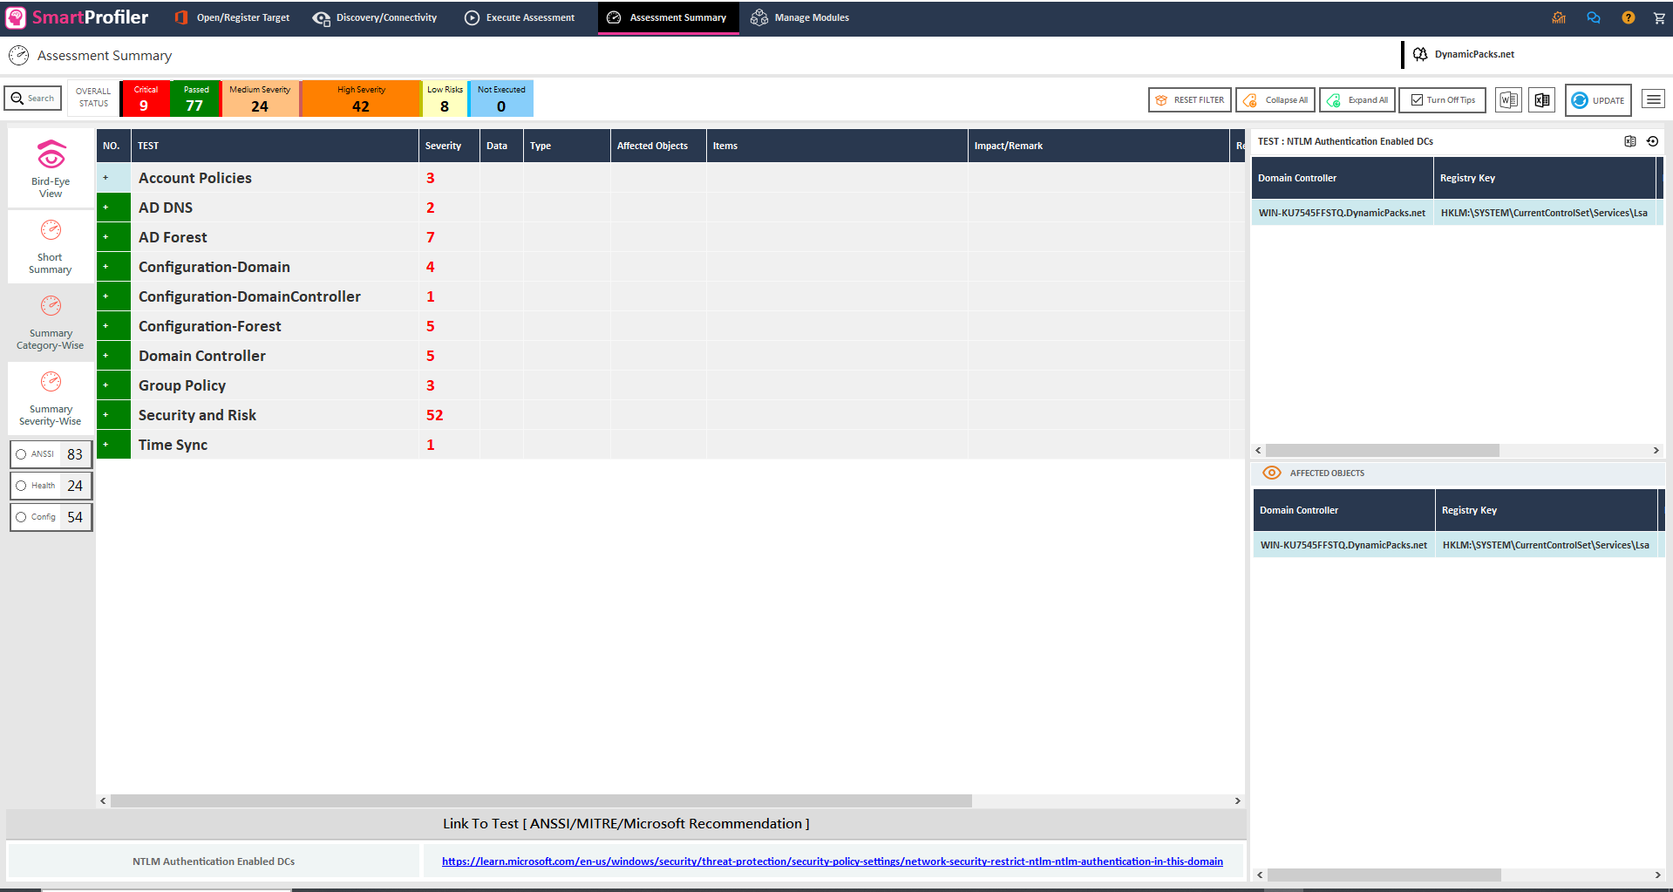Expand the Domain Controller category
The width and height of the screenshot is (1673, 892).
point(113,356)
